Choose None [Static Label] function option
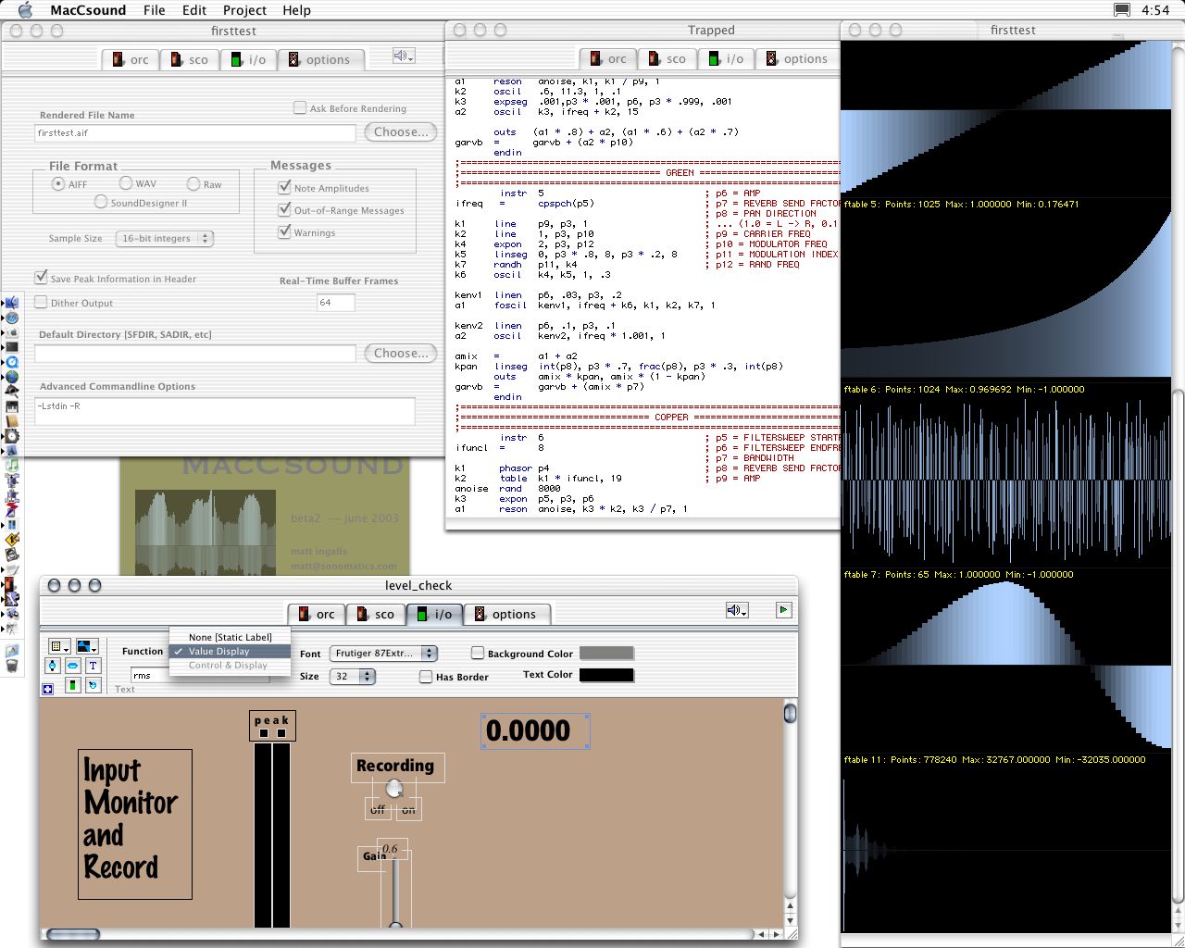This screenshot has height=948, width=1185. click(x=230, y=637)
